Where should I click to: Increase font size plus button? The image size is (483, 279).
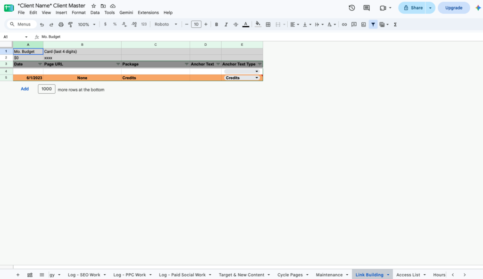coord(206,25)
